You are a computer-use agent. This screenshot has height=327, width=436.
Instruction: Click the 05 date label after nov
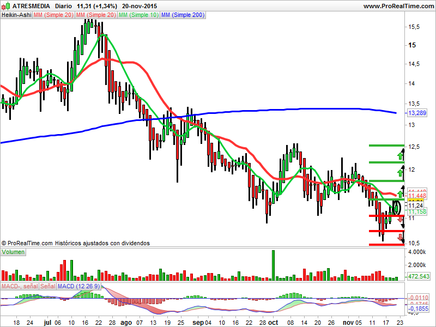[x=359, y=323]
